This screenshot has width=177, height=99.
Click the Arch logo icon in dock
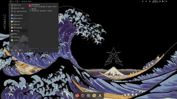[100, 95]
